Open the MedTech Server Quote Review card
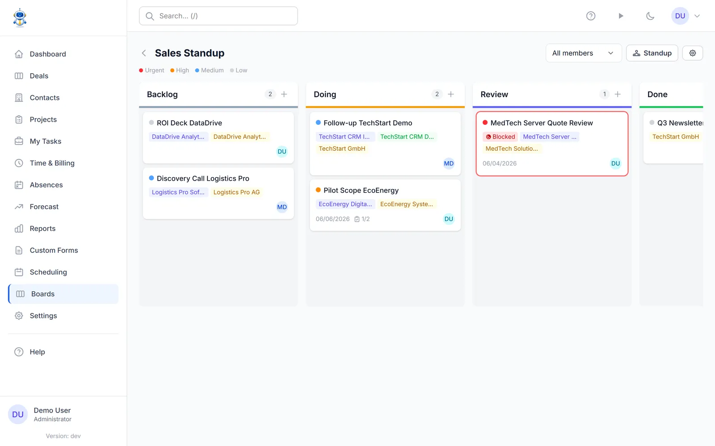 [552, 144]
